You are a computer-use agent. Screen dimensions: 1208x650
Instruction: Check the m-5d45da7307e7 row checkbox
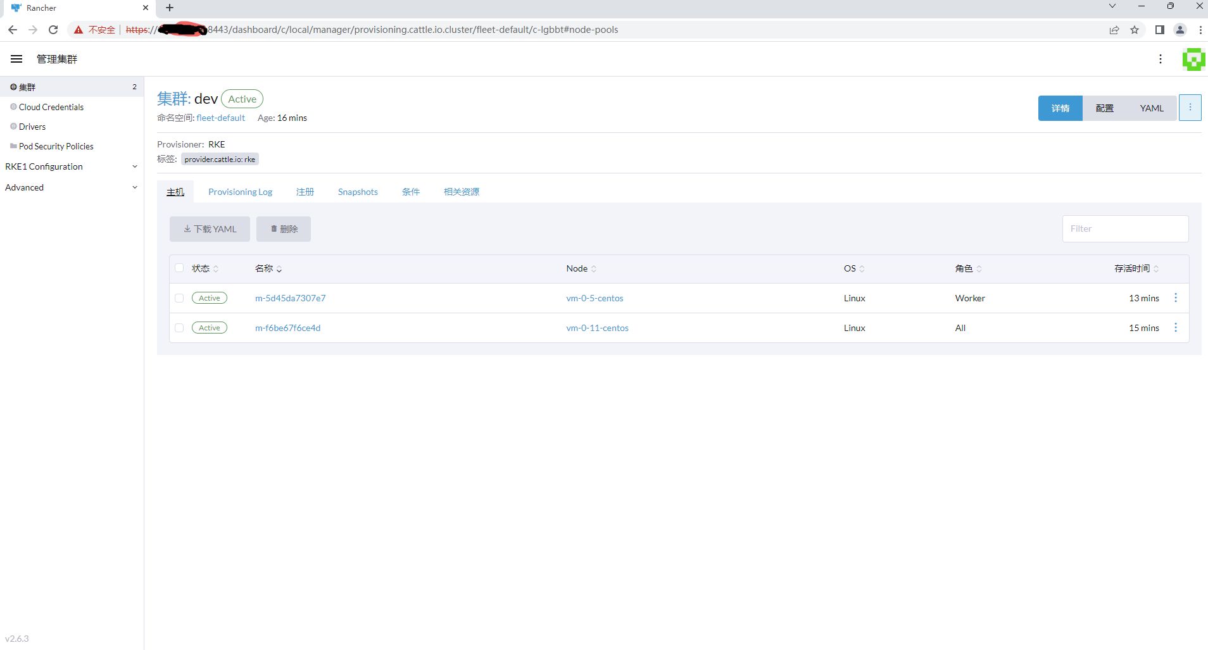tap(179, 298)
